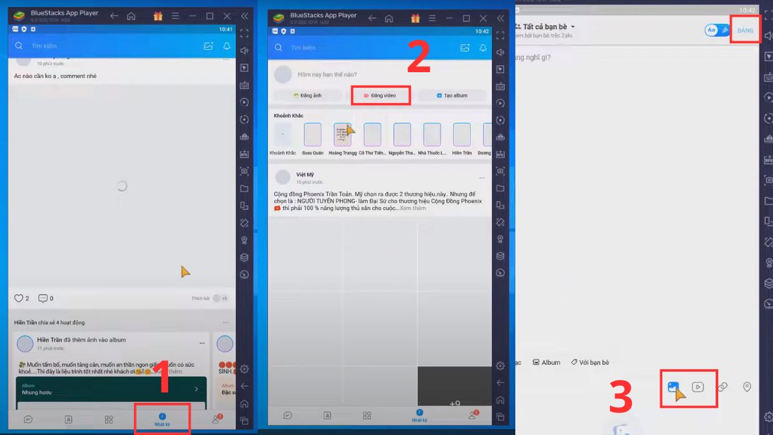
Task: Click BlueStacks home icon in step 1 title bar
Action: (x=131, y=16)
